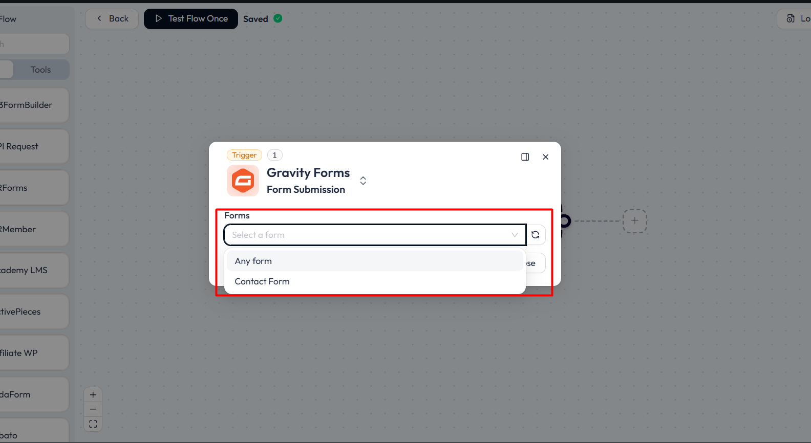
Task: Open the Select a form dropdown
Action: (375, 235)
